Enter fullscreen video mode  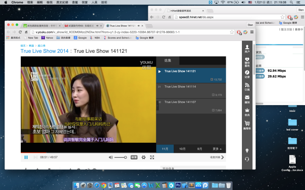152,157
